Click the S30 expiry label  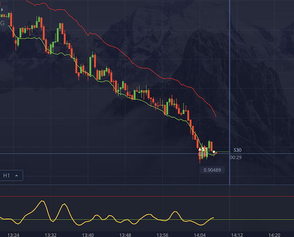coord(237,150)
